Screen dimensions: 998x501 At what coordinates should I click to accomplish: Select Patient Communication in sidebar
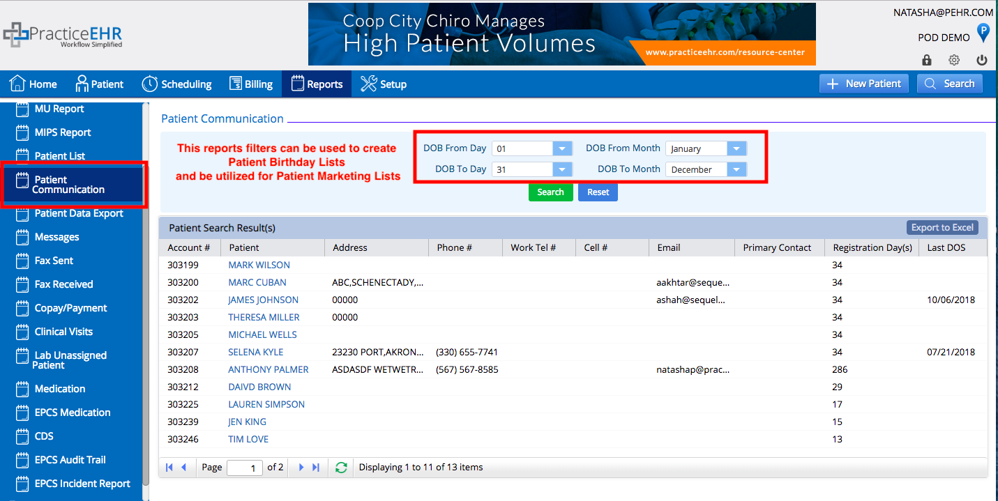click(74, 185)
